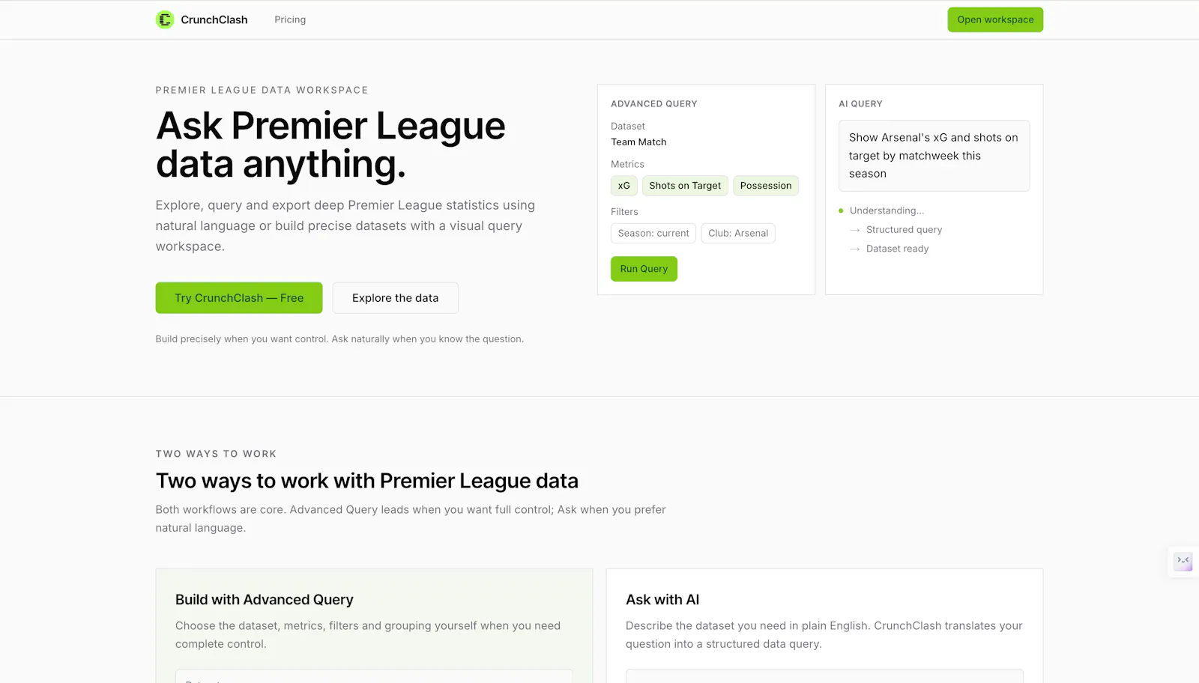Open the Season: current filter

pos(653,233)
